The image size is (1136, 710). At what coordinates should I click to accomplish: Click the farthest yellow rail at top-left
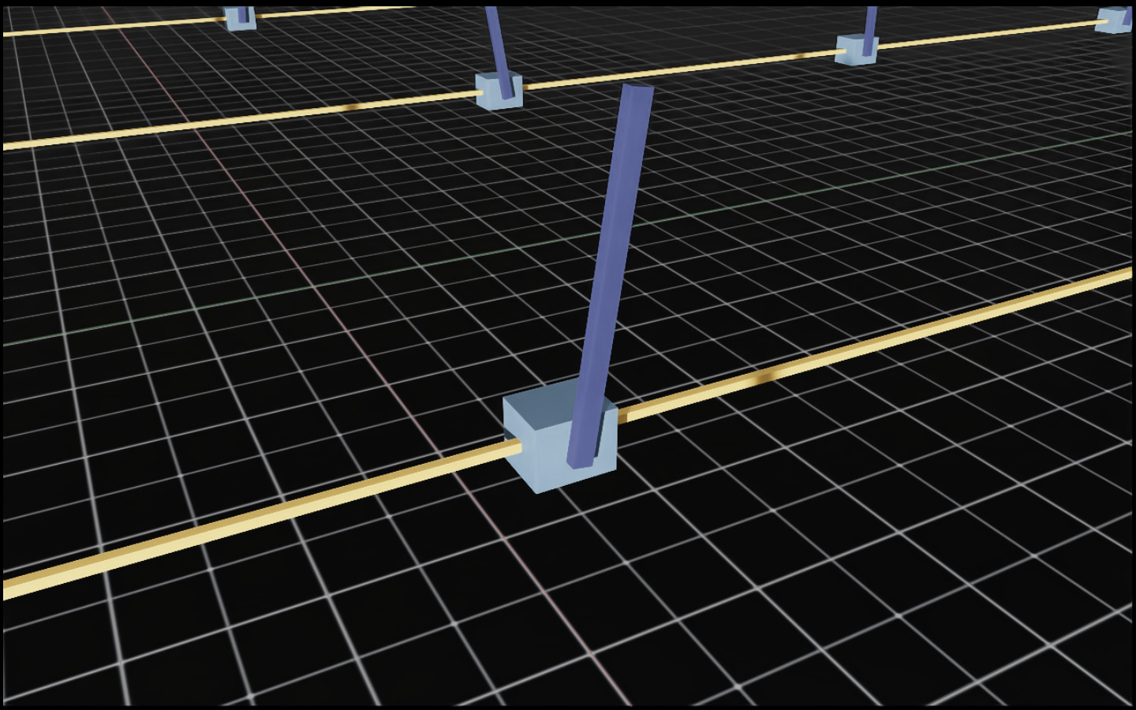click(x=110, y=26)
